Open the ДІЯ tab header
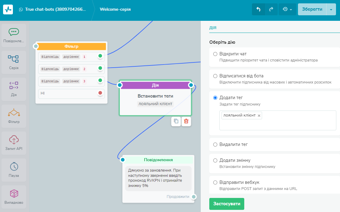Viewport: 340px width, 212px height. coord(213,28)
